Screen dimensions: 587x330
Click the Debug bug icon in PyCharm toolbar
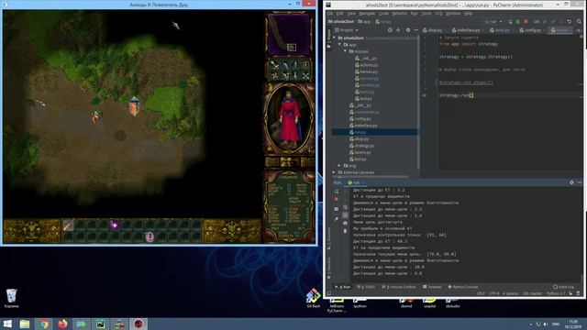[517, 22]
